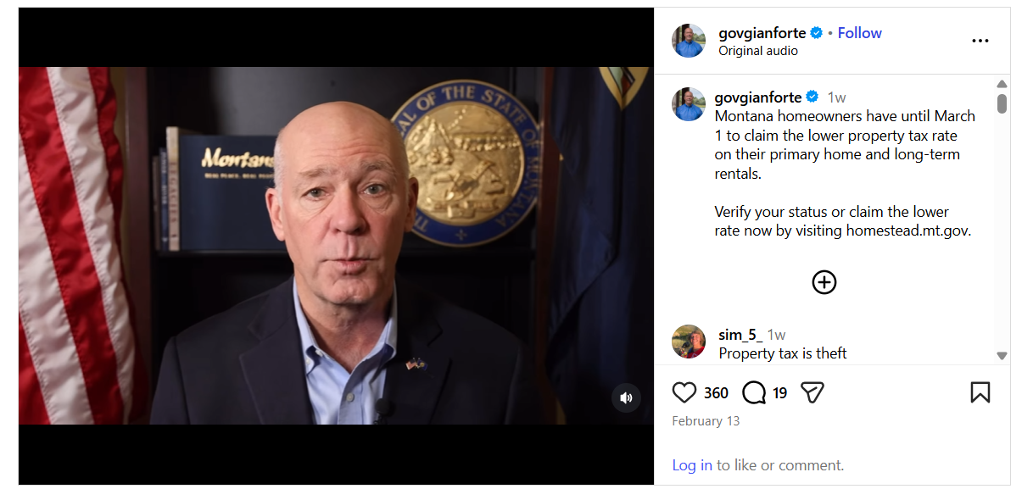The width and height of the screenshot is (1033, 500).
Task: Open sim_5_ commenter profile picture
Action: click(x=689, y=342)
